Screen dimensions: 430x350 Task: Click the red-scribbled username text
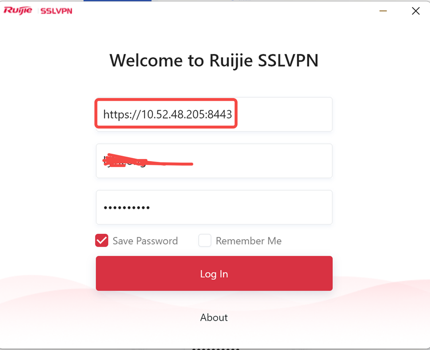[x=148, y=161]
